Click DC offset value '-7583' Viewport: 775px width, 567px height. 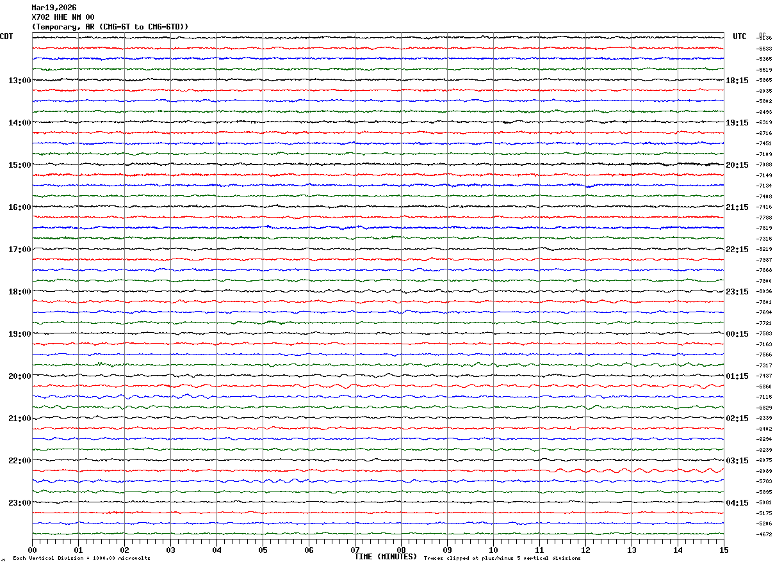pos(765,334)
